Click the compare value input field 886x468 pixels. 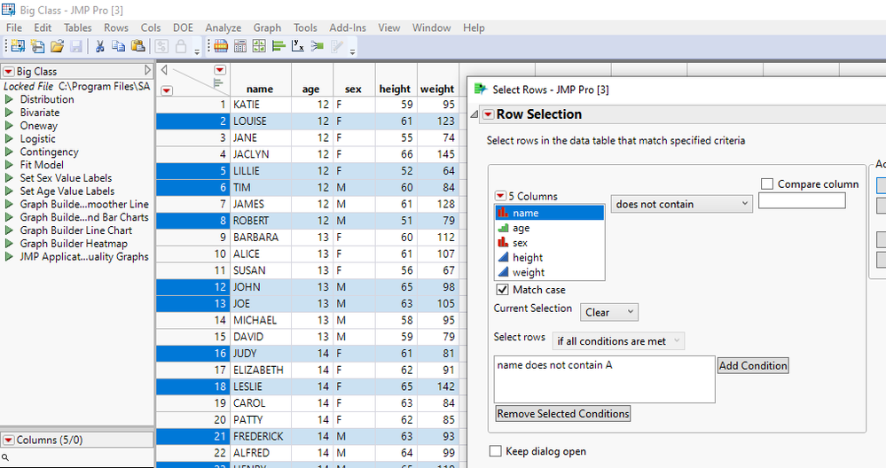802,200
